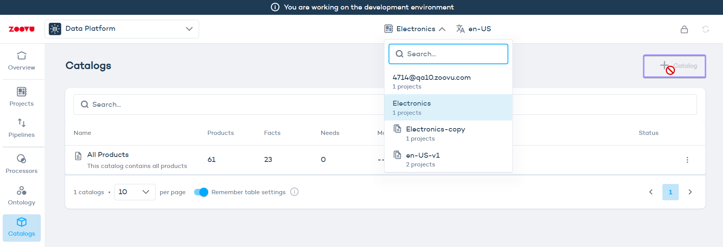Screen dimensions: 723x247
Task: Sort by Status column header
Action: coord(648,133)
